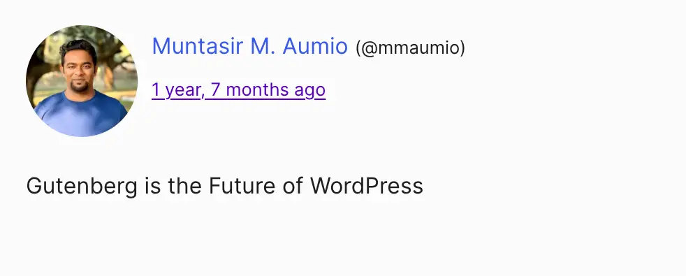The image size is (686, 276).
Task: Click '1 year' in the timestamp link
Action: [x=176, y=90]
